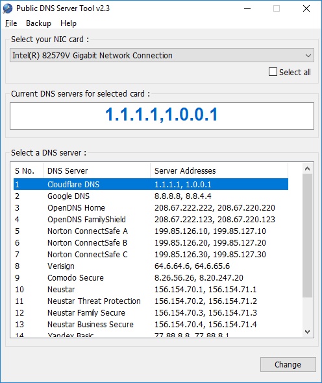Select the Neustar Business Secure row
The image size is (322, 383).
(x=151, y=325)
